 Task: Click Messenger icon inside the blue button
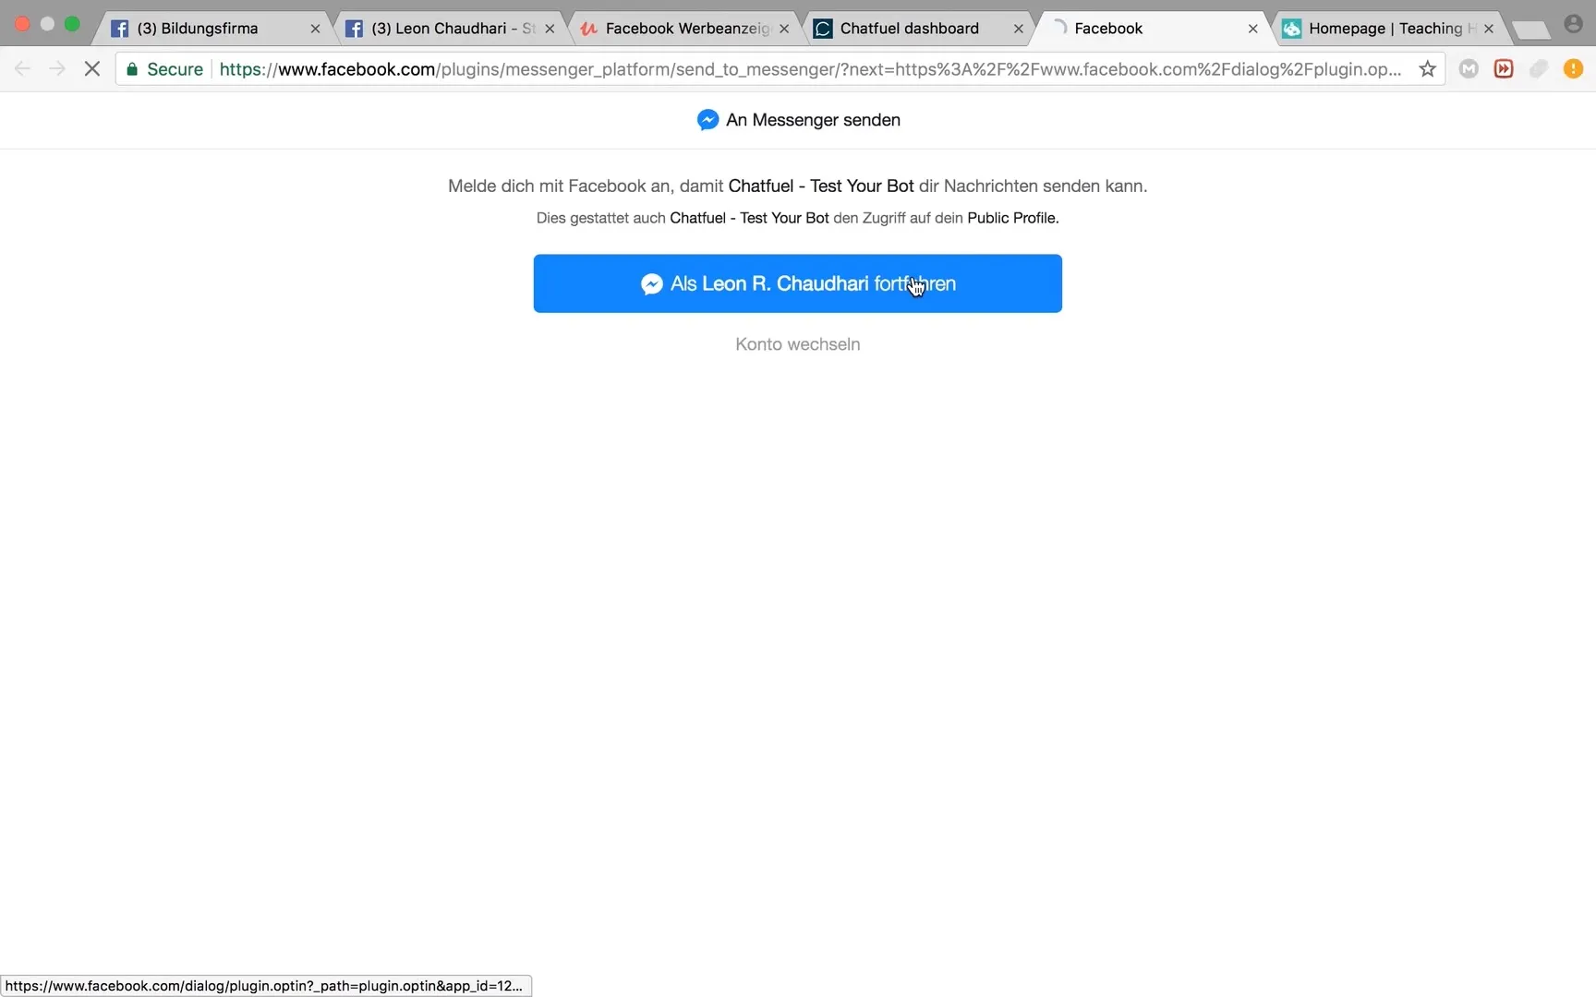[x=652, y=284]
